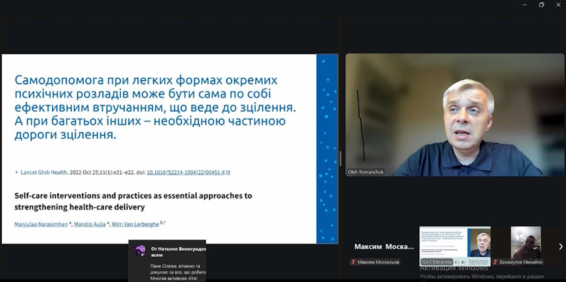
Task: Click external link icon after the DOI
Action: pyautogui.click(x=228, y=172)
